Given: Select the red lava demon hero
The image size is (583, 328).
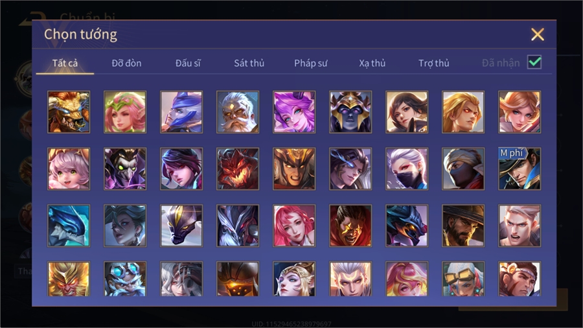Looking at the screenshot, I should pyautogui.click(x=238, y=169).
